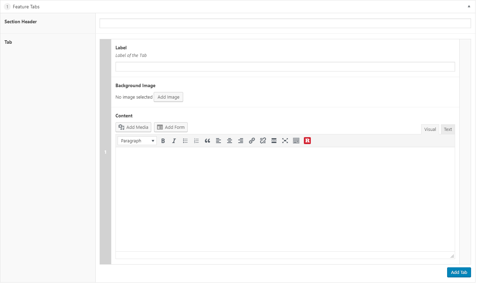The image size is (478, 284).
Task: Toggle bold formatting in the editor
Action: 163,141
